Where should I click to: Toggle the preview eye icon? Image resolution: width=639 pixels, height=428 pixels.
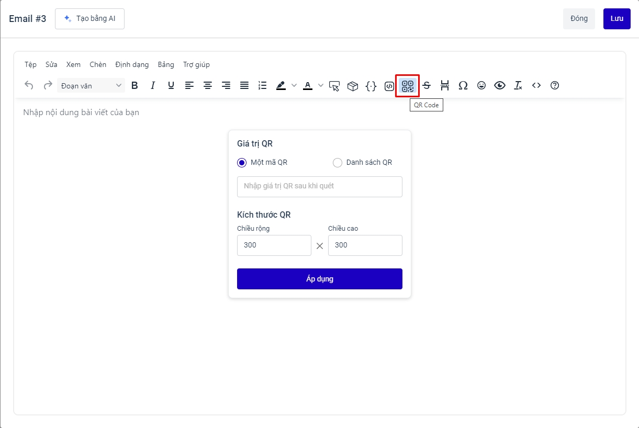coord(500,86)
